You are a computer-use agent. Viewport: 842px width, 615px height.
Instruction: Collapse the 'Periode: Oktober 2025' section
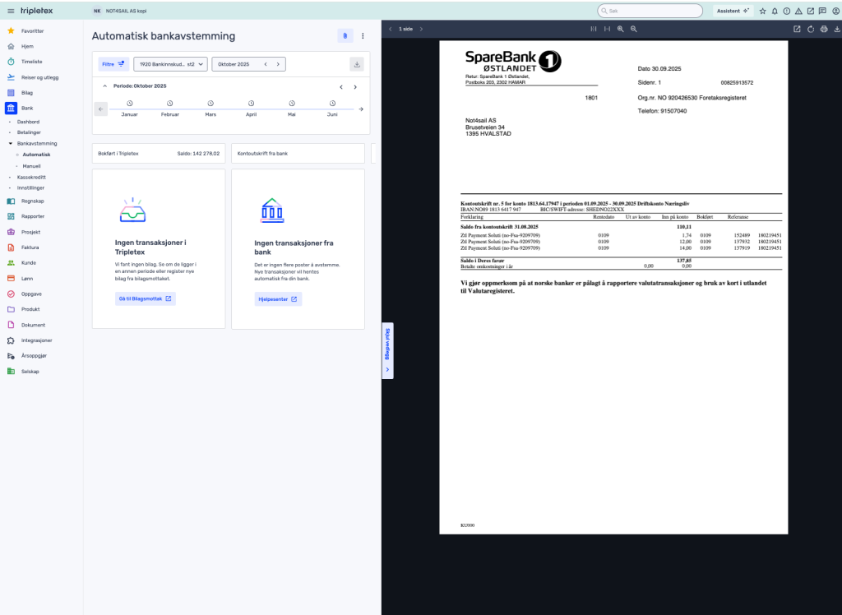click(x=104, y=86)
